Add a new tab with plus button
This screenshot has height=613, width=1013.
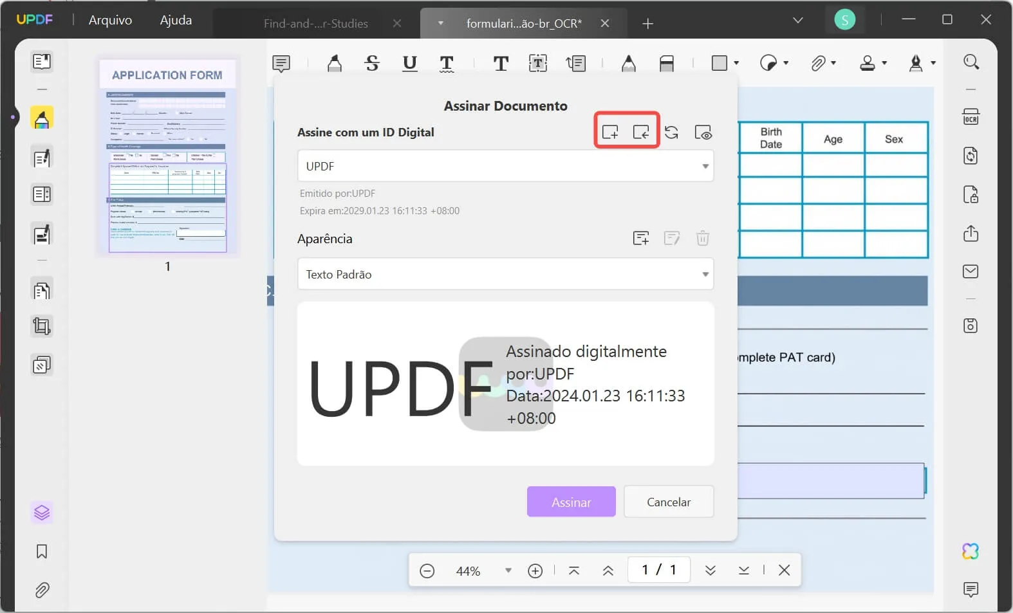(647, 24)
